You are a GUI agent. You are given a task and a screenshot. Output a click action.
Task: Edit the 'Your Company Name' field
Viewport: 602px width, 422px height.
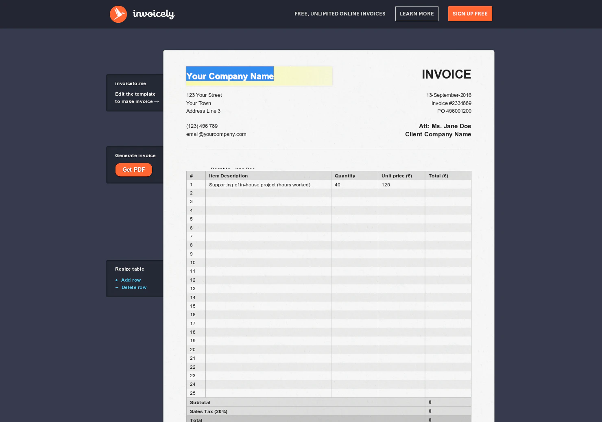(x=230, y=76)
